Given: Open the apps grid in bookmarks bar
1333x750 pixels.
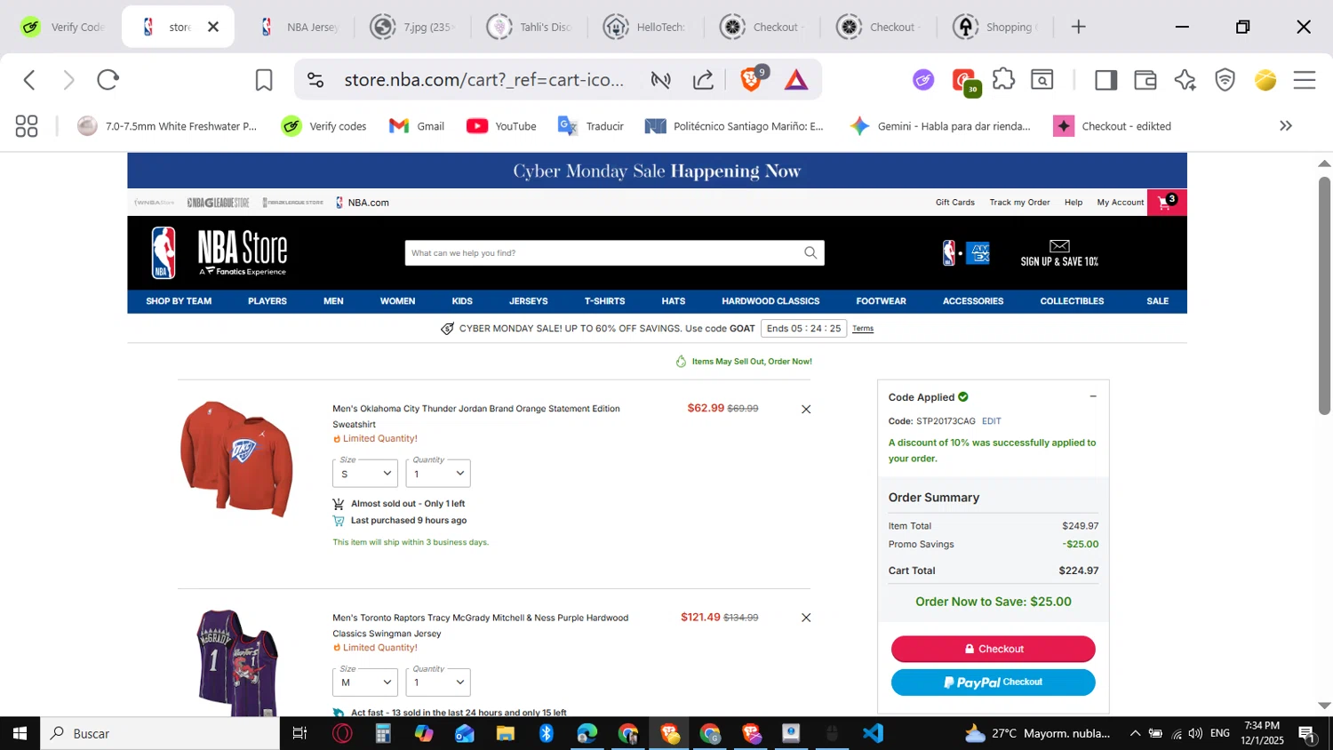Looking at the screenshot, I should point(27,126).
